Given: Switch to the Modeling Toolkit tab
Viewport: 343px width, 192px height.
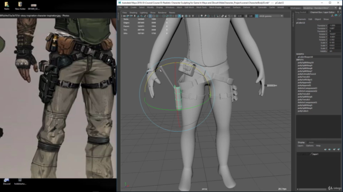Looking at the screenshot, I should (301, 12).
